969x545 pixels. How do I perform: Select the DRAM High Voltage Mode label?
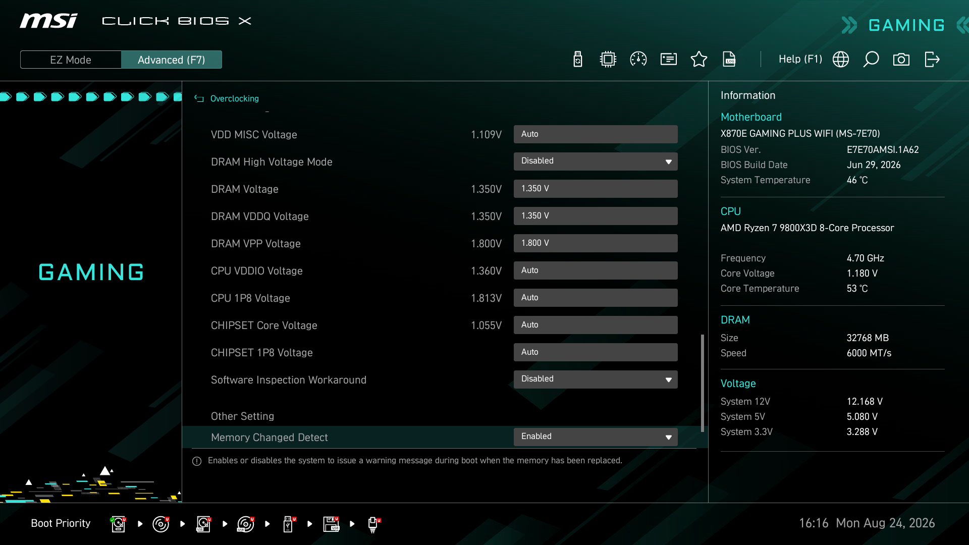pos(272,162)
